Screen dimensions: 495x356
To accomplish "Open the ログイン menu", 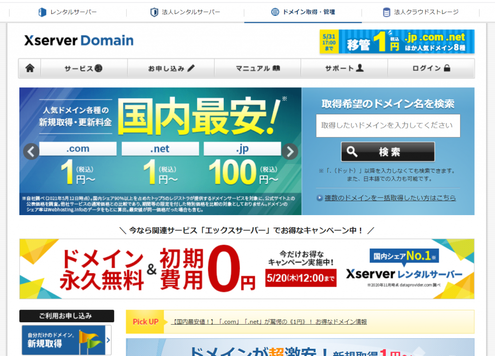I will pos(431,68).
